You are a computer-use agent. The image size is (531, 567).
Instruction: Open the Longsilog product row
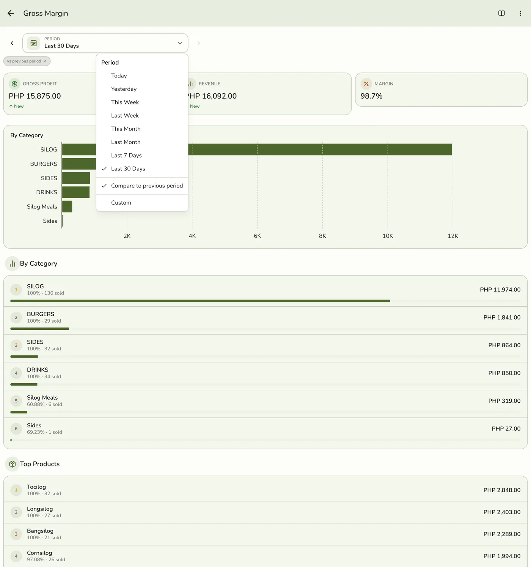[265, 512]
